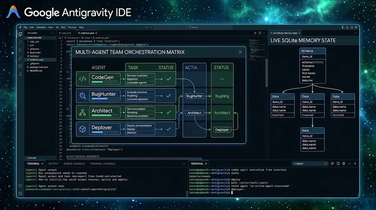
Task: Click the BugHunter progress bar
Action: pos(105,99)
